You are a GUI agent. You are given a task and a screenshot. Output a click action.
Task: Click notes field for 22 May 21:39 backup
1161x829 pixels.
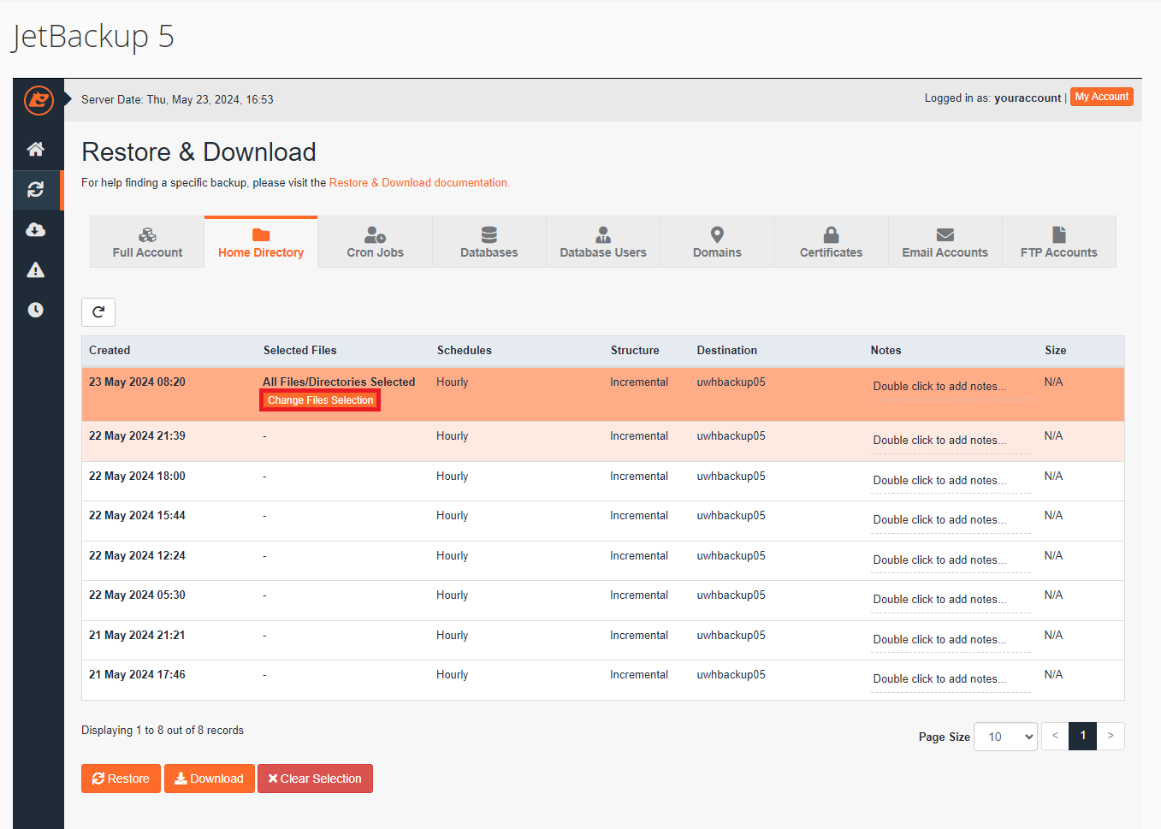point(951,441)
